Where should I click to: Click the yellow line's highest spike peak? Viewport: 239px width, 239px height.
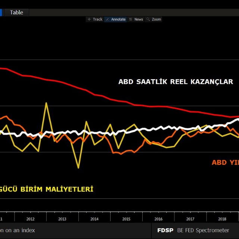point(46,103)
